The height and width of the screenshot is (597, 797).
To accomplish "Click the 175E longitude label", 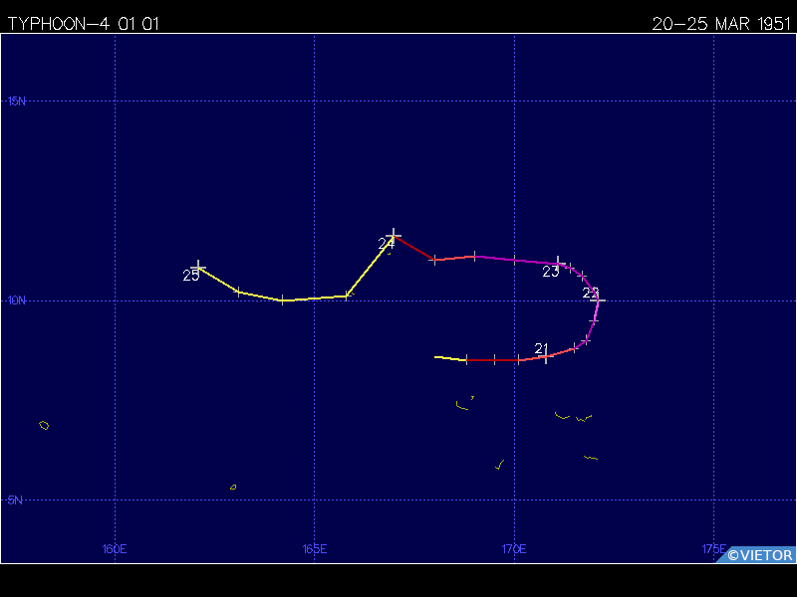I will click(x=713, y=549).
